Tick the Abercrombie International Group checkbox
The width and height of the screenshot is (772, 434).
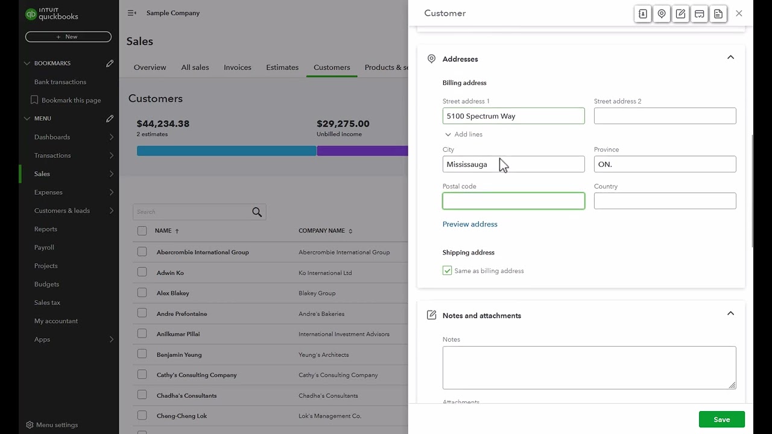coord(142,252)
